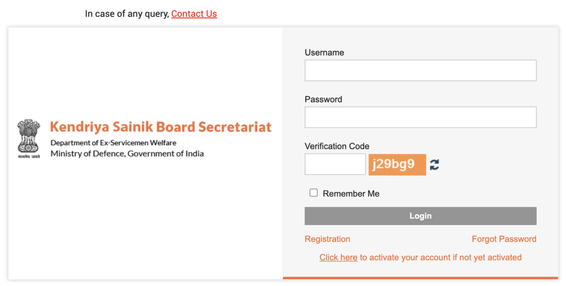Click the "In case of any query" text
The image size is (566, 286).
point(127,14)
